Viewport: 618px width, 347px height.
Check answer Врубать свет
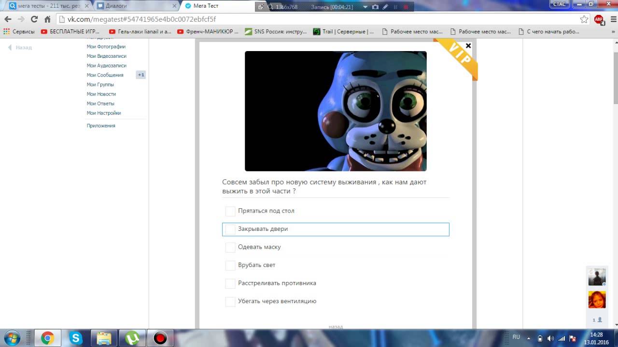point(230,265)
